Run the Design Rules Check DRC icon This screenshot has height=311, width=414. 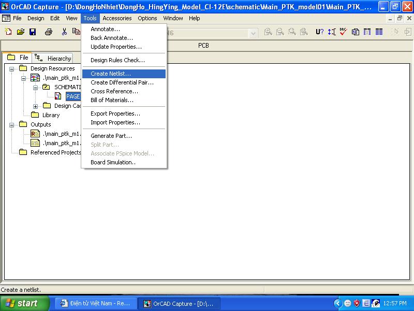tap(343, 32)
